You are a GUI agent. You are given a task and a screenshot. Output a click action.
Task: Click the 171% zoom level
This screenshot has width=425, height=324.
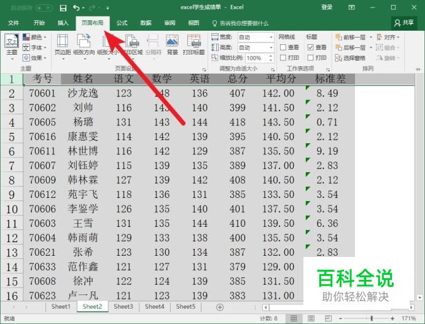pyautogui.click(x=408, y=318)
